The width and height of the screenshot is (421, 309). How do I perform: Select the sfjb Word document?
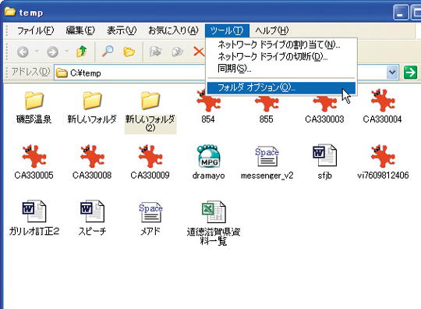tap(324, 162)
